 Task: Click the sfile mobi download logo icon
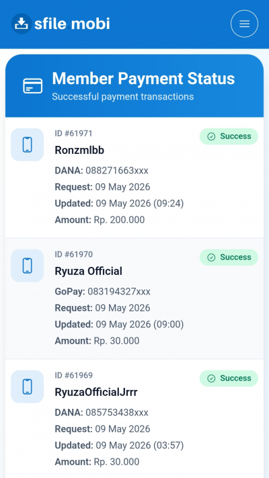coord(22,24)
